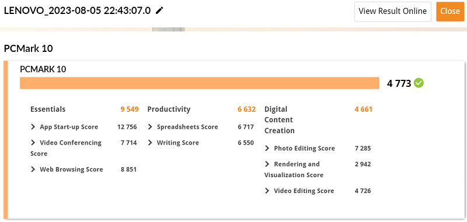Click the Essentials score 9 549

[130, 109]
